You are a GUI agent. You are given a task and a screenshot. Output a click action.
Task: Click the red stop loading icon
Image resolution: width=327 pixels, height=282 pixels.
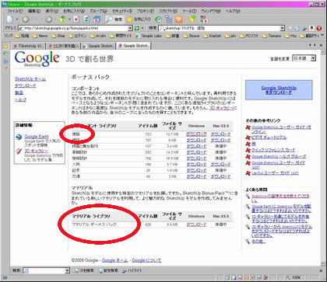tap(76, 19)
